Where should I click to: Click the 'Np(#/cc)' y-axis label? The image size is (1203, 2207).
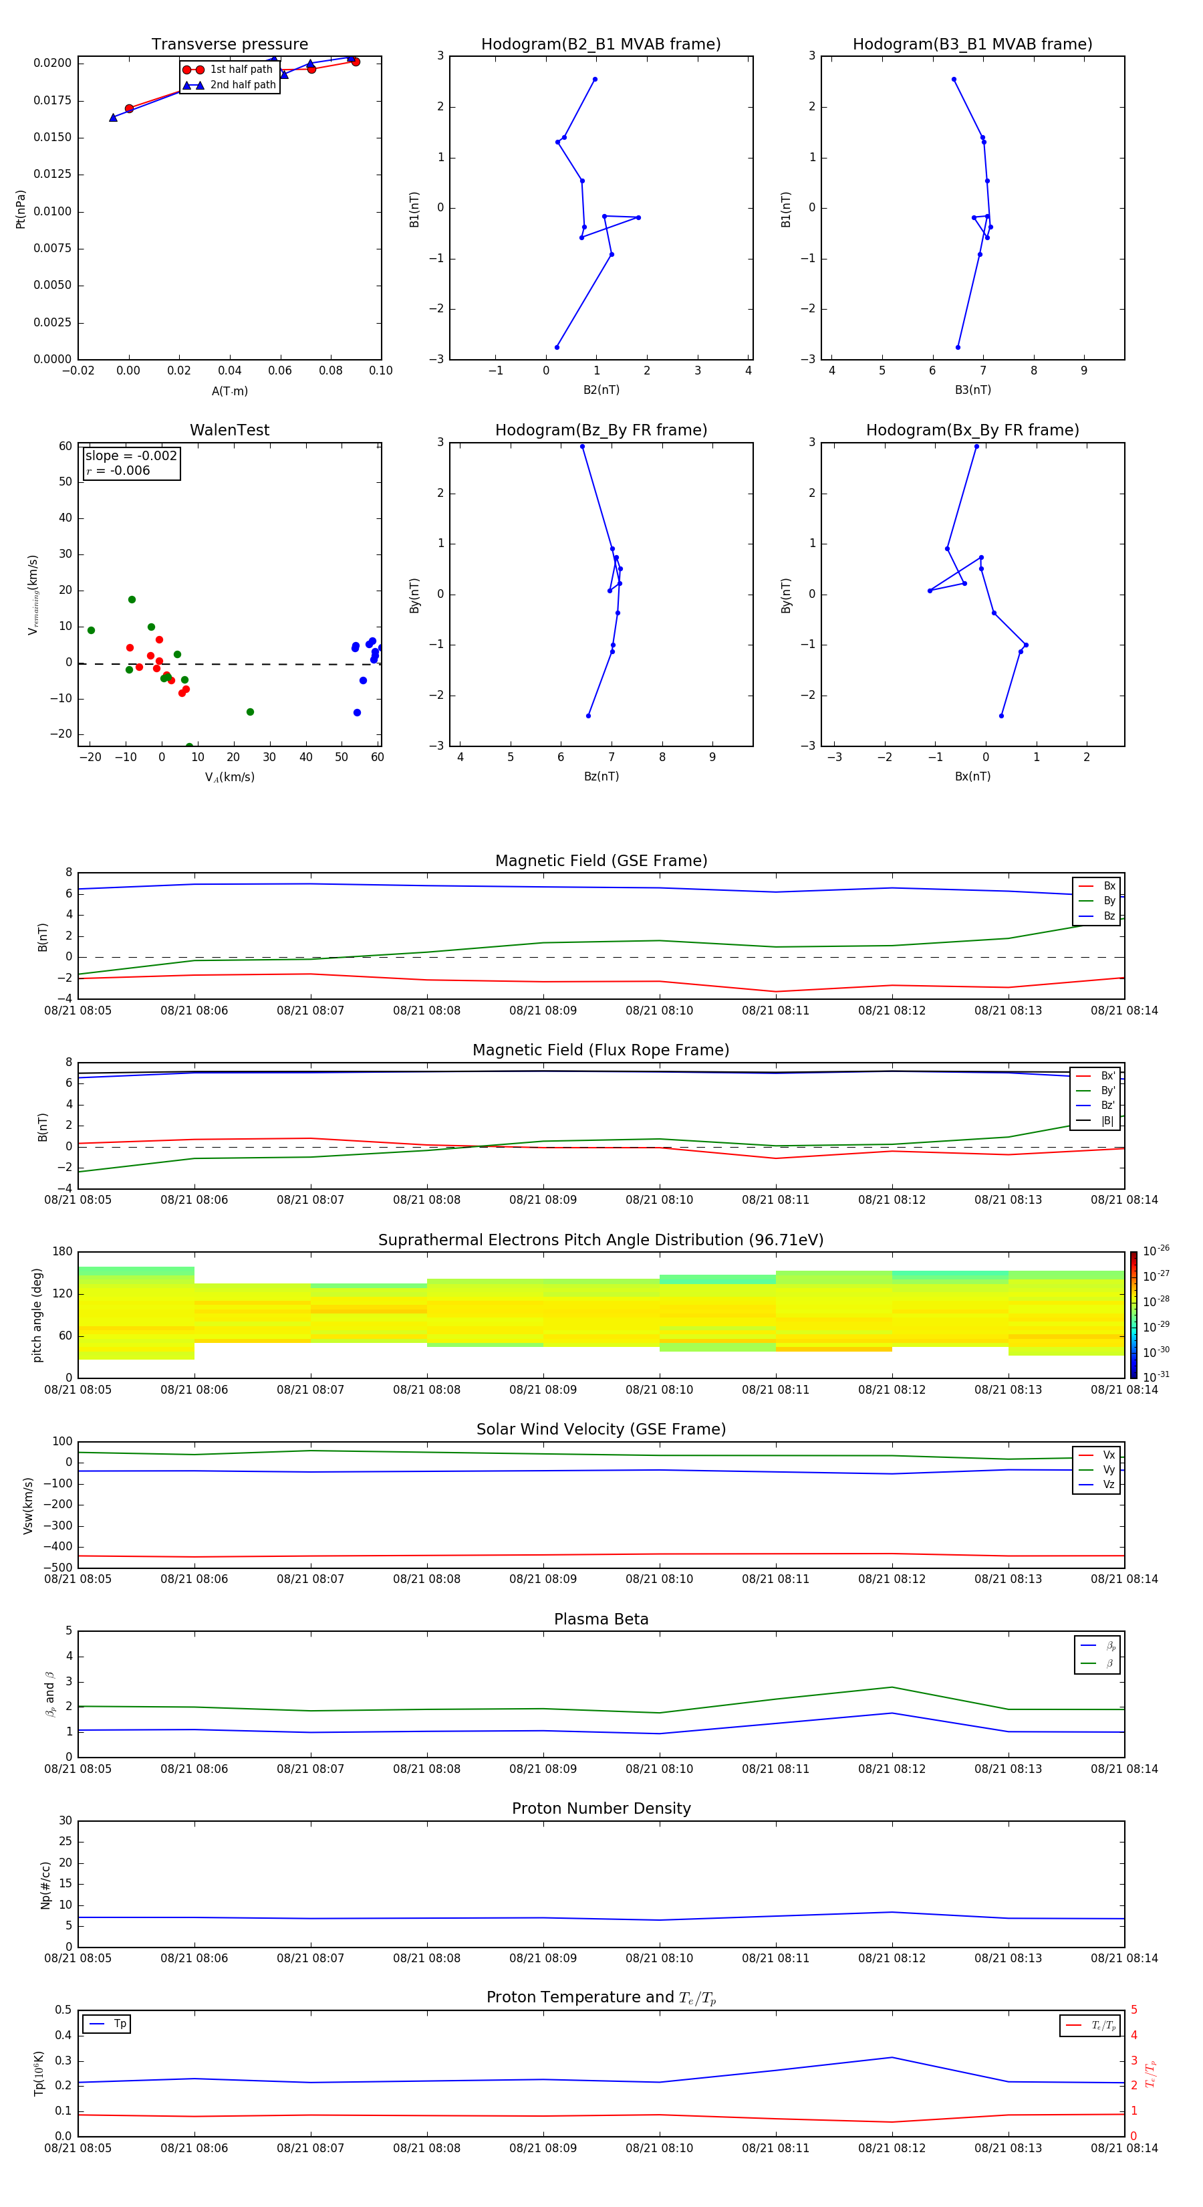[45, 1885]
